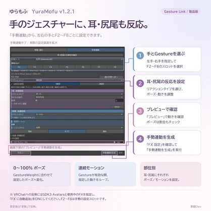
Task: Choose the 強め motion strength
Action: 104,131
